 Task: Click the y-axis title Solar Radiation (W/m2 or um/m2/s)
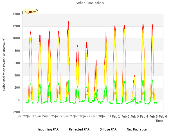click(4, 64)
